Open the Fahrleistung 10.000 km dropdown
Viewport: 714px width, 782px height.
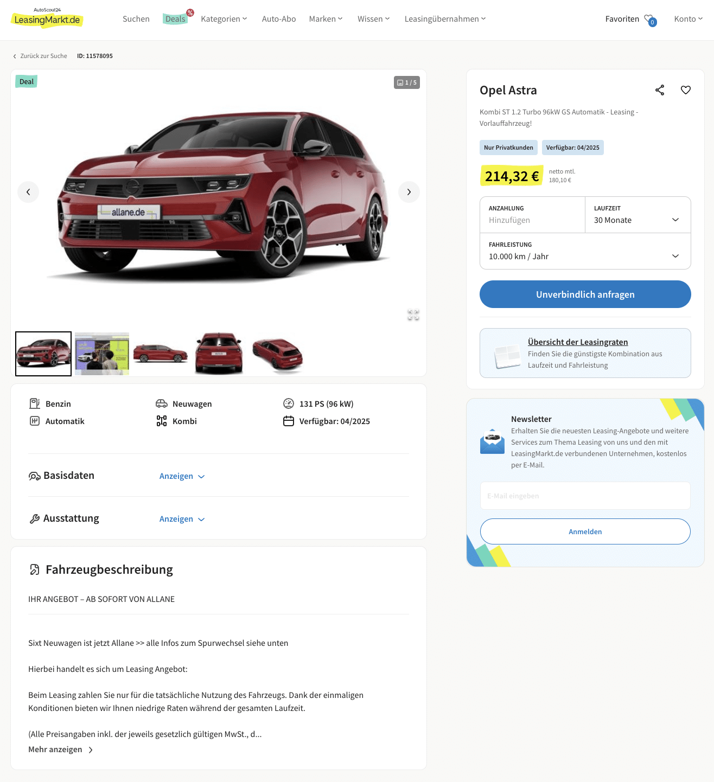click(585, 251)
